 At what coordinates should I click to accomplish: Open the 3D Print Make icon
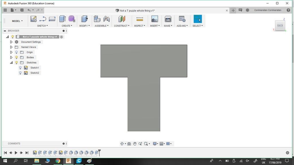(168, 19)
